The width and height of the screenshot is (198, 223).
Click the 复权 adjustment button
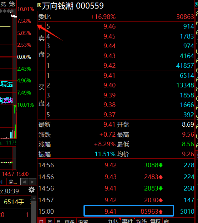155,221
